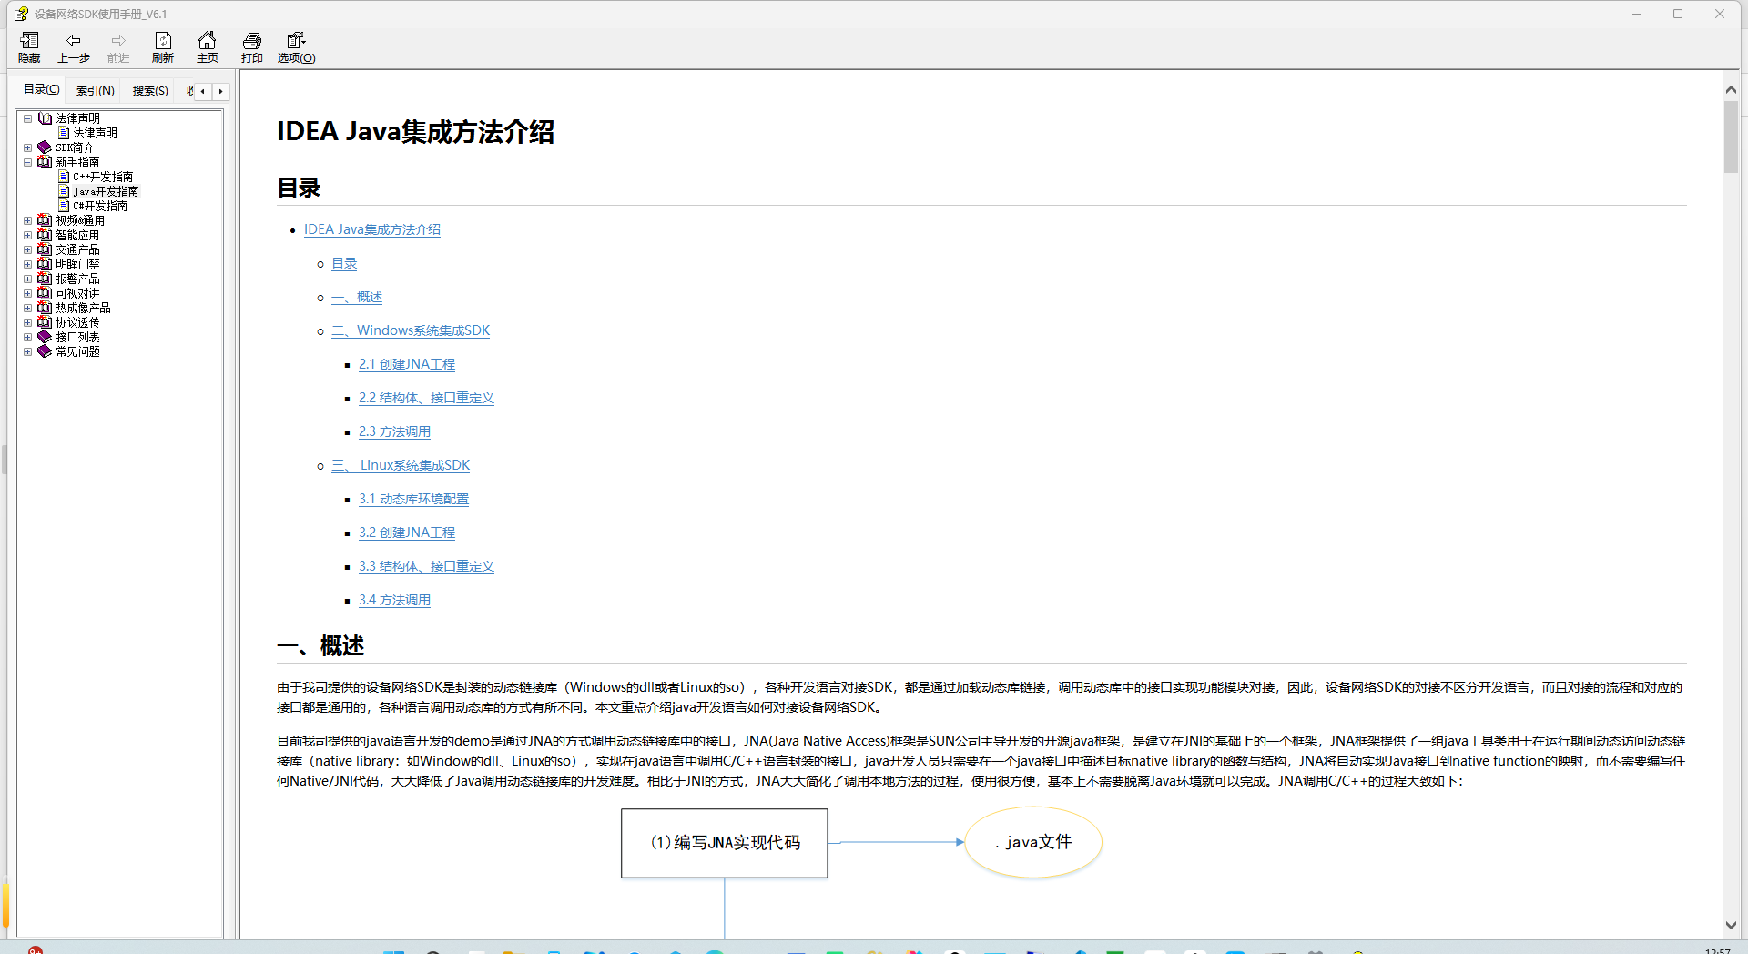Follow the 3.4 方法调用 hyperlink
The width and height of the screenshot is (1748, 954).
click(394, 599)
